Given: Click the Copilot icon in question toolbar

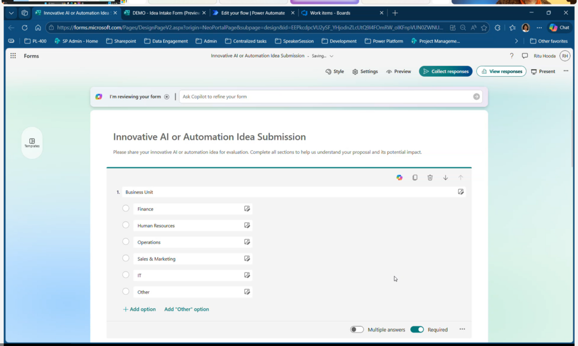Looking at the screenshot, I should click(x=400, y=178).
